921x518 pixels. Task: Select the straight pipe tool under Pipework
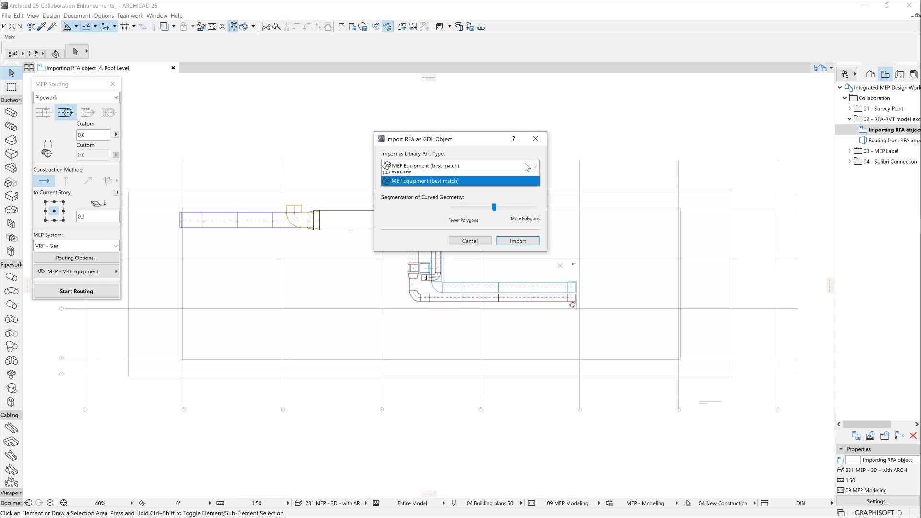[12, 277]
